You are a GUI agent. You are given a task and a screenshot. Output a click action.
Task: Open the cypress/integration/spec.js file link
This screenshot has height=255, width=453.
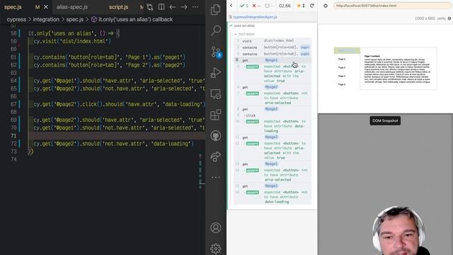[255, 17]
